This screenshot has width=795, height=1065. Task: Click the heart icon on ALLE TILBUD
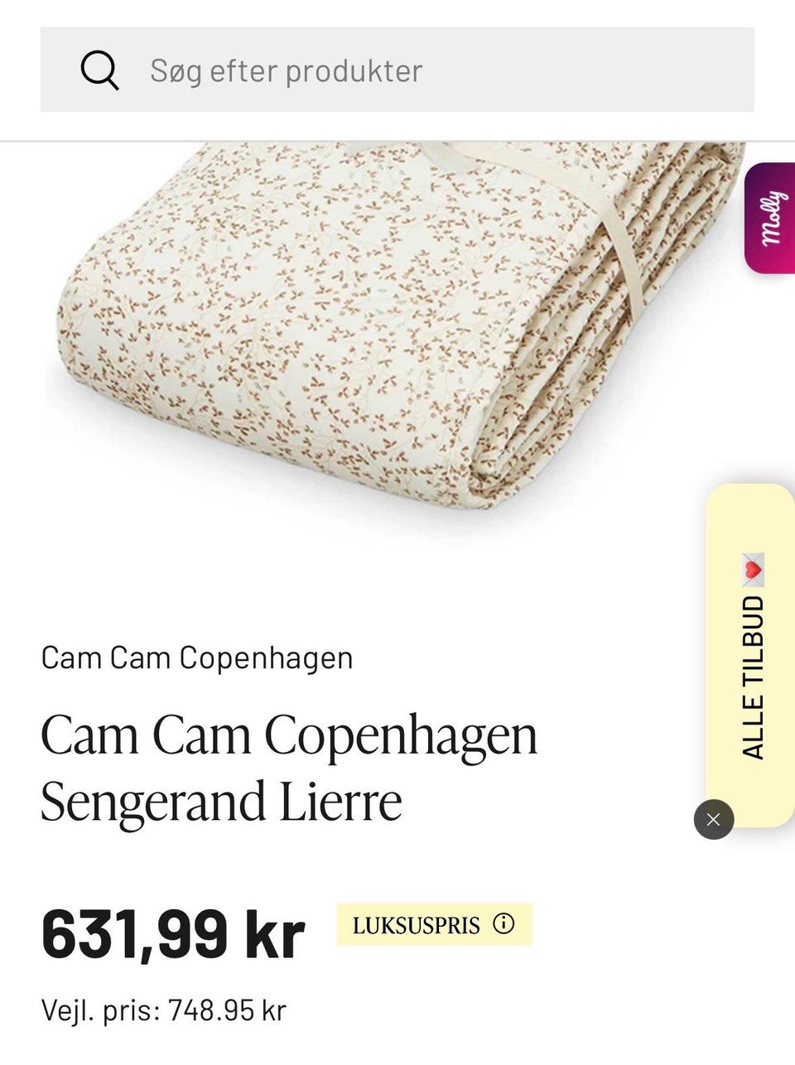point(752,569)
